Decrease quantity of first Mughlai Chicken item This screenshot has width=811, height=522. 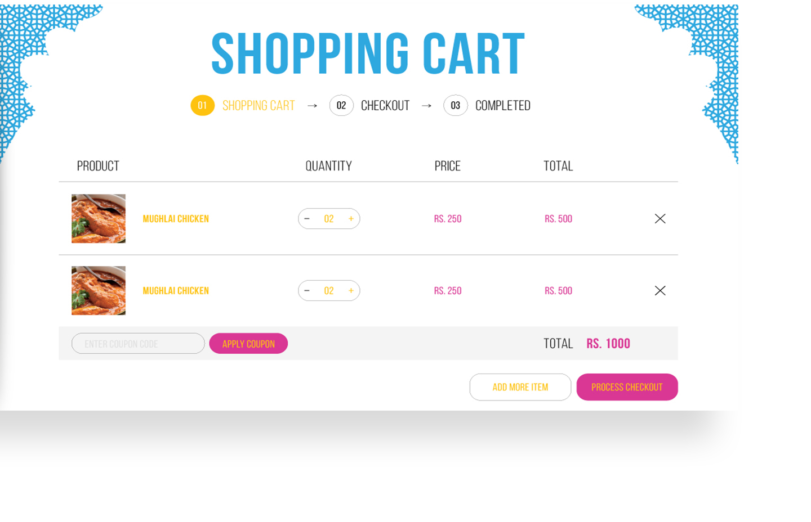307,219
